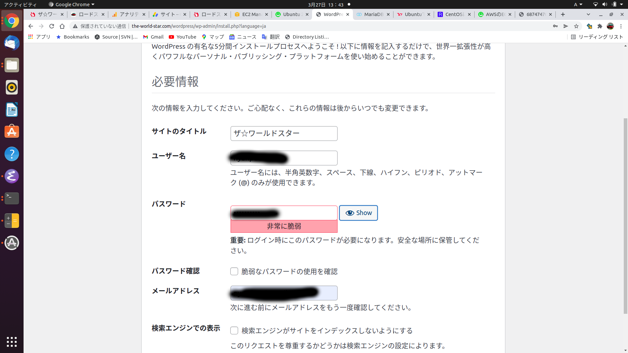This screenshot has width=628, height=353.
Task: Click the Wi-Fi network icon in the top bar
Action: [x=595, y=5]
